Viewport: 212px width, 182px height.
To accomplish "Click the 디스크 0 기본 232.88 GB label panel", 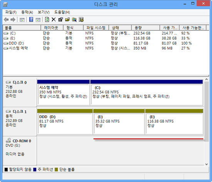I will tap(20, 92).
